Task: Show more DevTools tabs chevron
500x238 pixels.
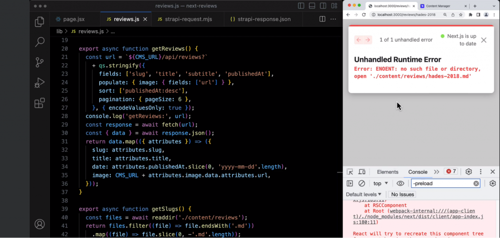Action: pyautogui.click(x=437, y=172)
